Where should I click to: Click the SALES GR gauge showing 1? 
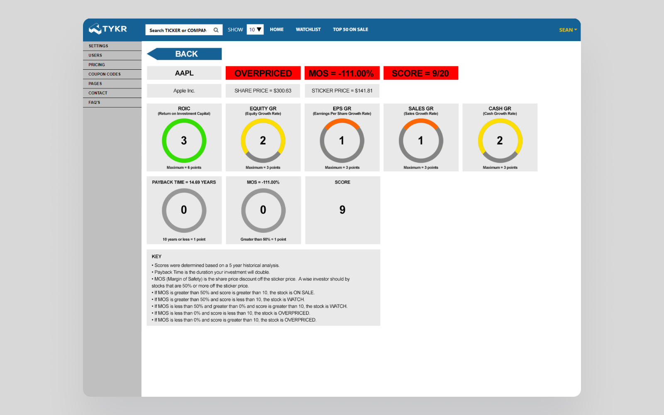(421, 141)
